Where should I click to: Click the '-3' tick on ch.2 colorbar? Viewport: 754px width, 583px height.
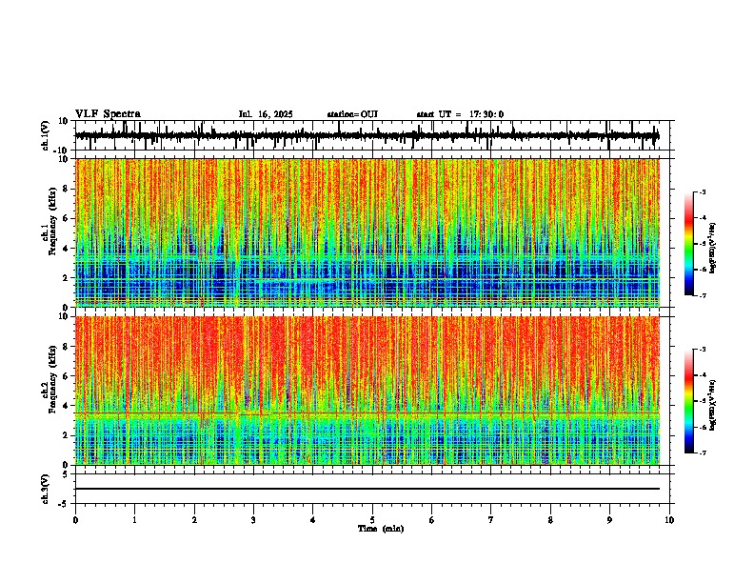(702, 350)
